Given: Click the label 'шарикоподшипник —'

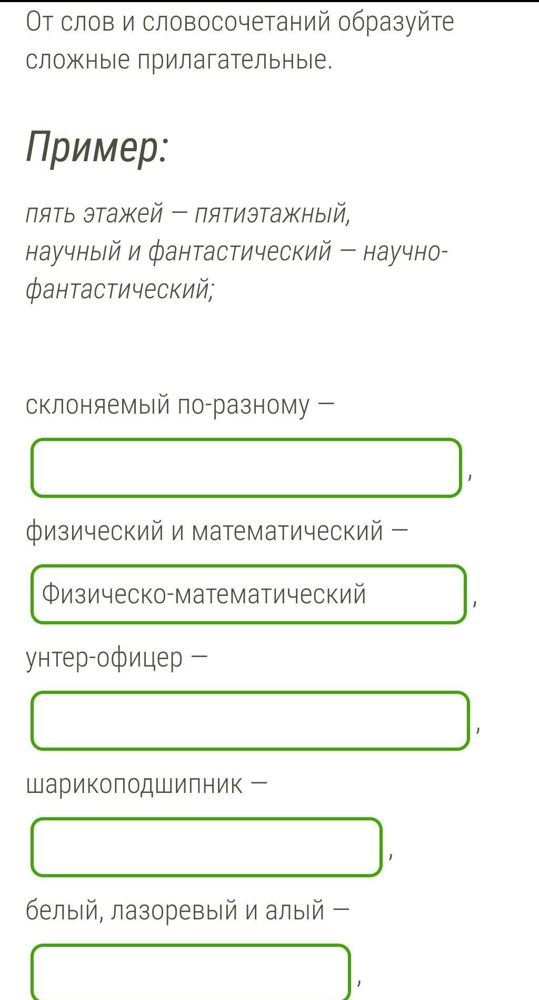Looking at the screenshot, I should pyautogui.click(x=146, y=785).
